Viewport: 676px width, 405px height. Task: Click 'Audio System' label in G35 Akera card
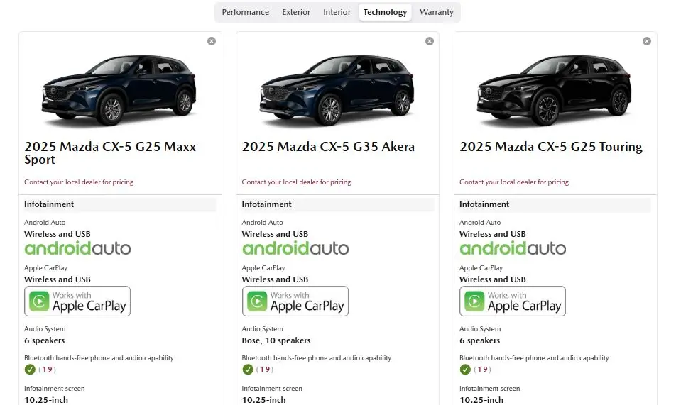coord(263,328)
